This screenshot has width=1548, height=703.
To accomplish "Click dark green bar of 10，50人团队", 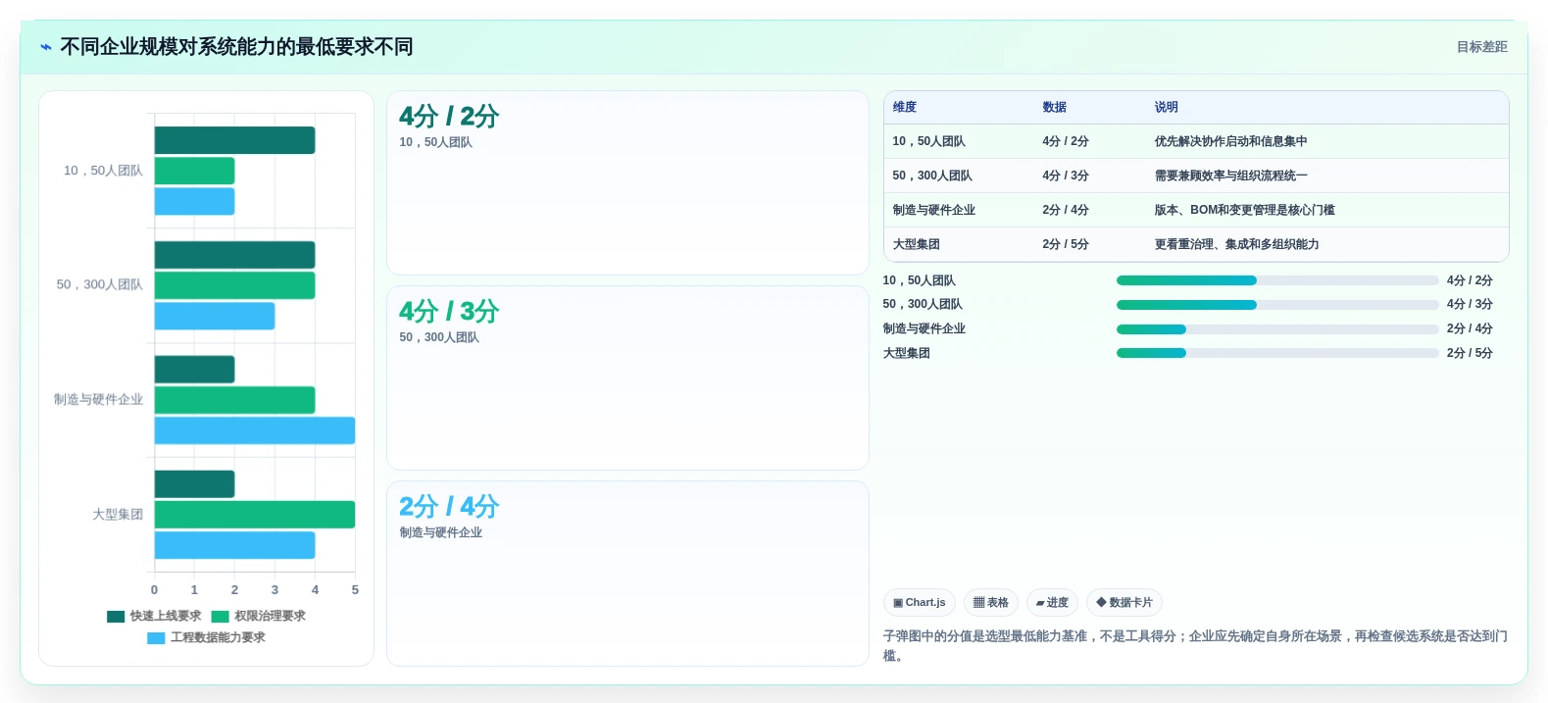I will pos(234,140).
